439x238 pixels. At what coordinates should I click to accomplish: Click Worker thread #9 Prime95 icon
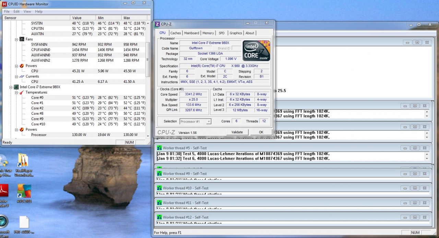click(159, 174)
